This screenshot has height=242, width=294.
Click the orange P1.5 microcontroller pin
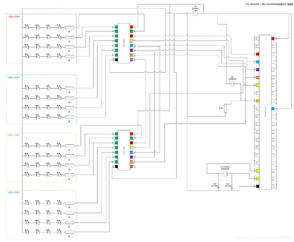(x=258, y=78)
